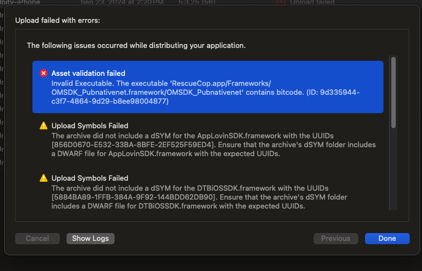
Task: Click the issues list vertical scrollbar thumb
Action: pyautogui.click(x=393, y=93)
